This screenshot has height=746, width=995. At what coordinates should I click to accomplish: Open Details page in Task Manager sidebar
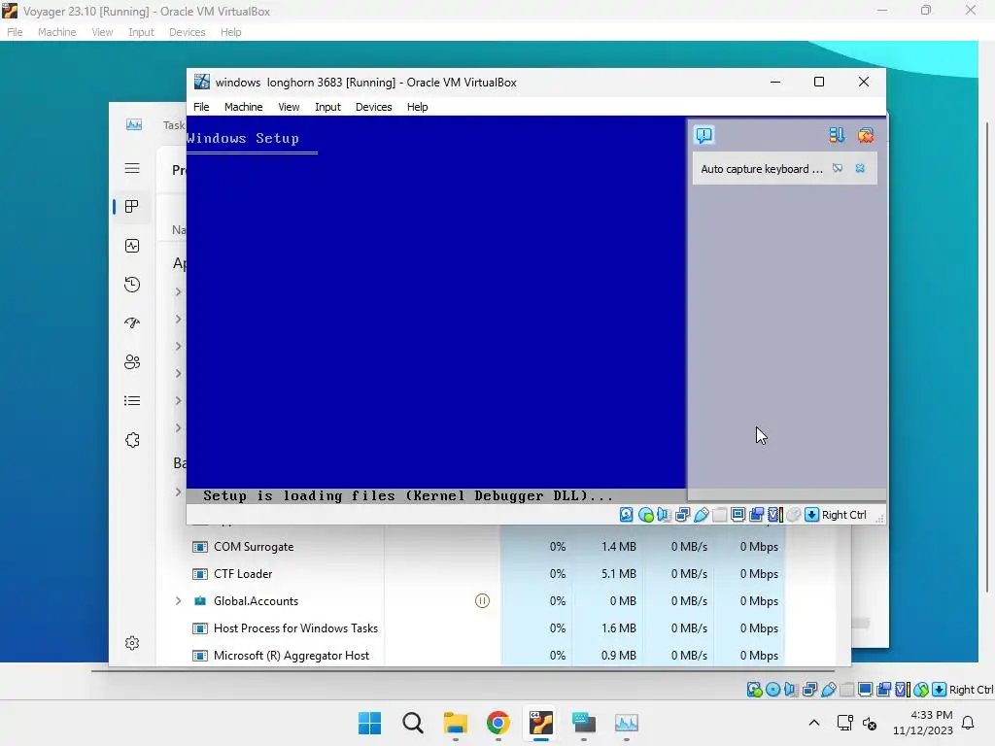[132, 401]
